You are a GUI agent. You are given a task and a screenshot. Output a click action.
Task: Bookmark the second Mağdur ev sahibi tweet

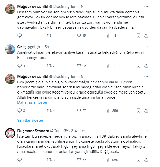click(138, 110)
